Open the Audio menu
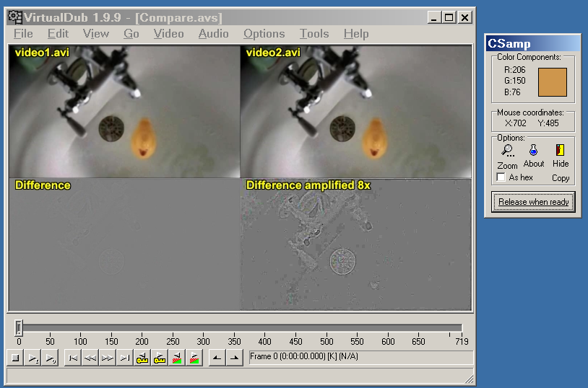The height and width of the screenshot is (388, 588). click(213, 34)
